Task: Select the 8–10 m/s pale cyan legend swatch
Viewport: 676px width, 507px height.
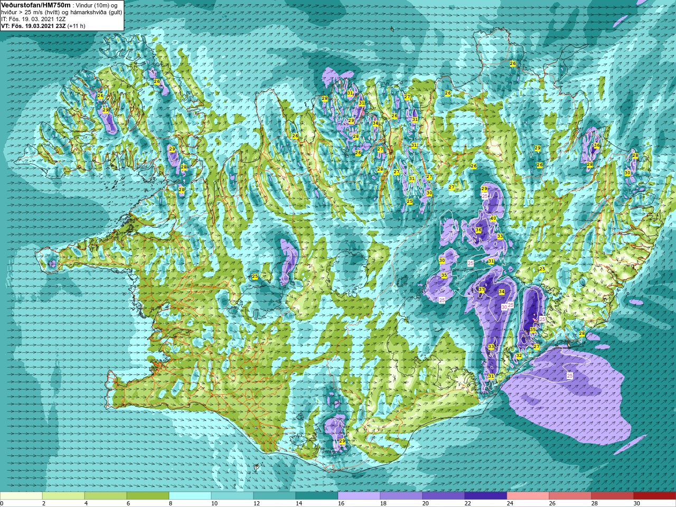Action: pos(190,496)
